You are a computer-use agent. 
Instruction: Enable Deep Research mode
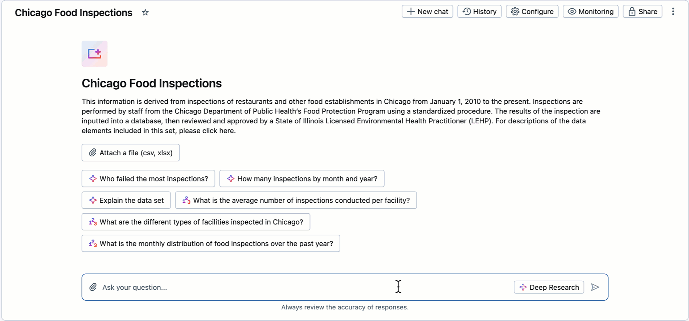coord(549,287)
